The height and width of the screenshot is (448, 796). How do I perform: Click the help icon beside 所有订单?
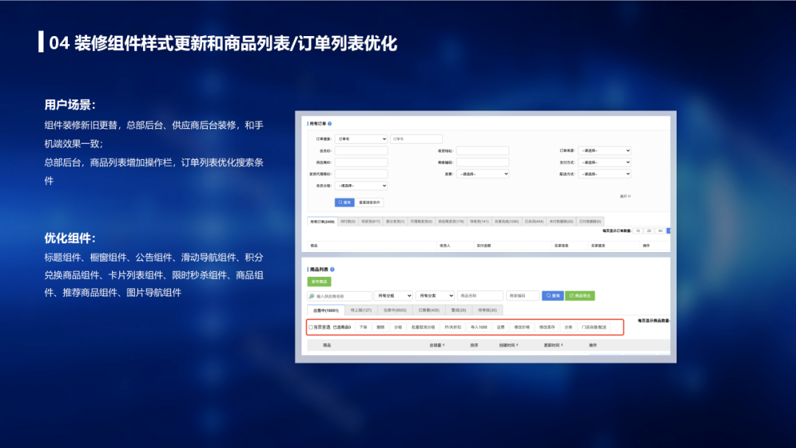pyautogui.click(x=329, y=124)
